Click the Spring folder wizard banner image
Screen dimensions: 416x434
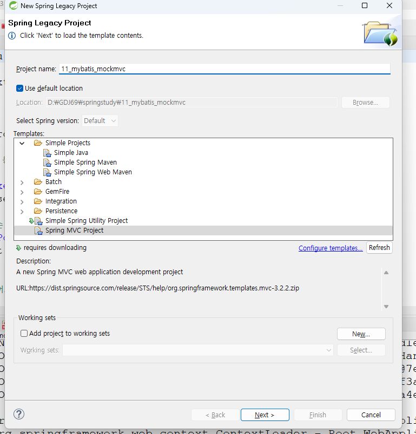[x=380, y=33]
